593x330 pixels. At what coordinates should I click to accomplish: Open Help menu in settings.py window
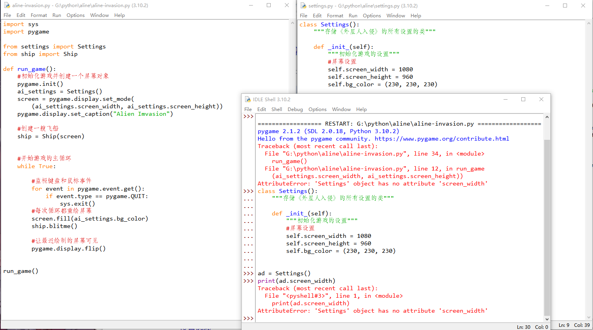click(x=416, y=16)
